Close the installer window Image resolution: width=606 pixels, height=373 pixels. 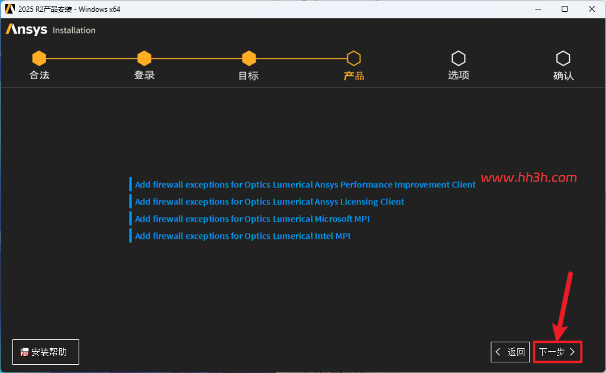592,9
